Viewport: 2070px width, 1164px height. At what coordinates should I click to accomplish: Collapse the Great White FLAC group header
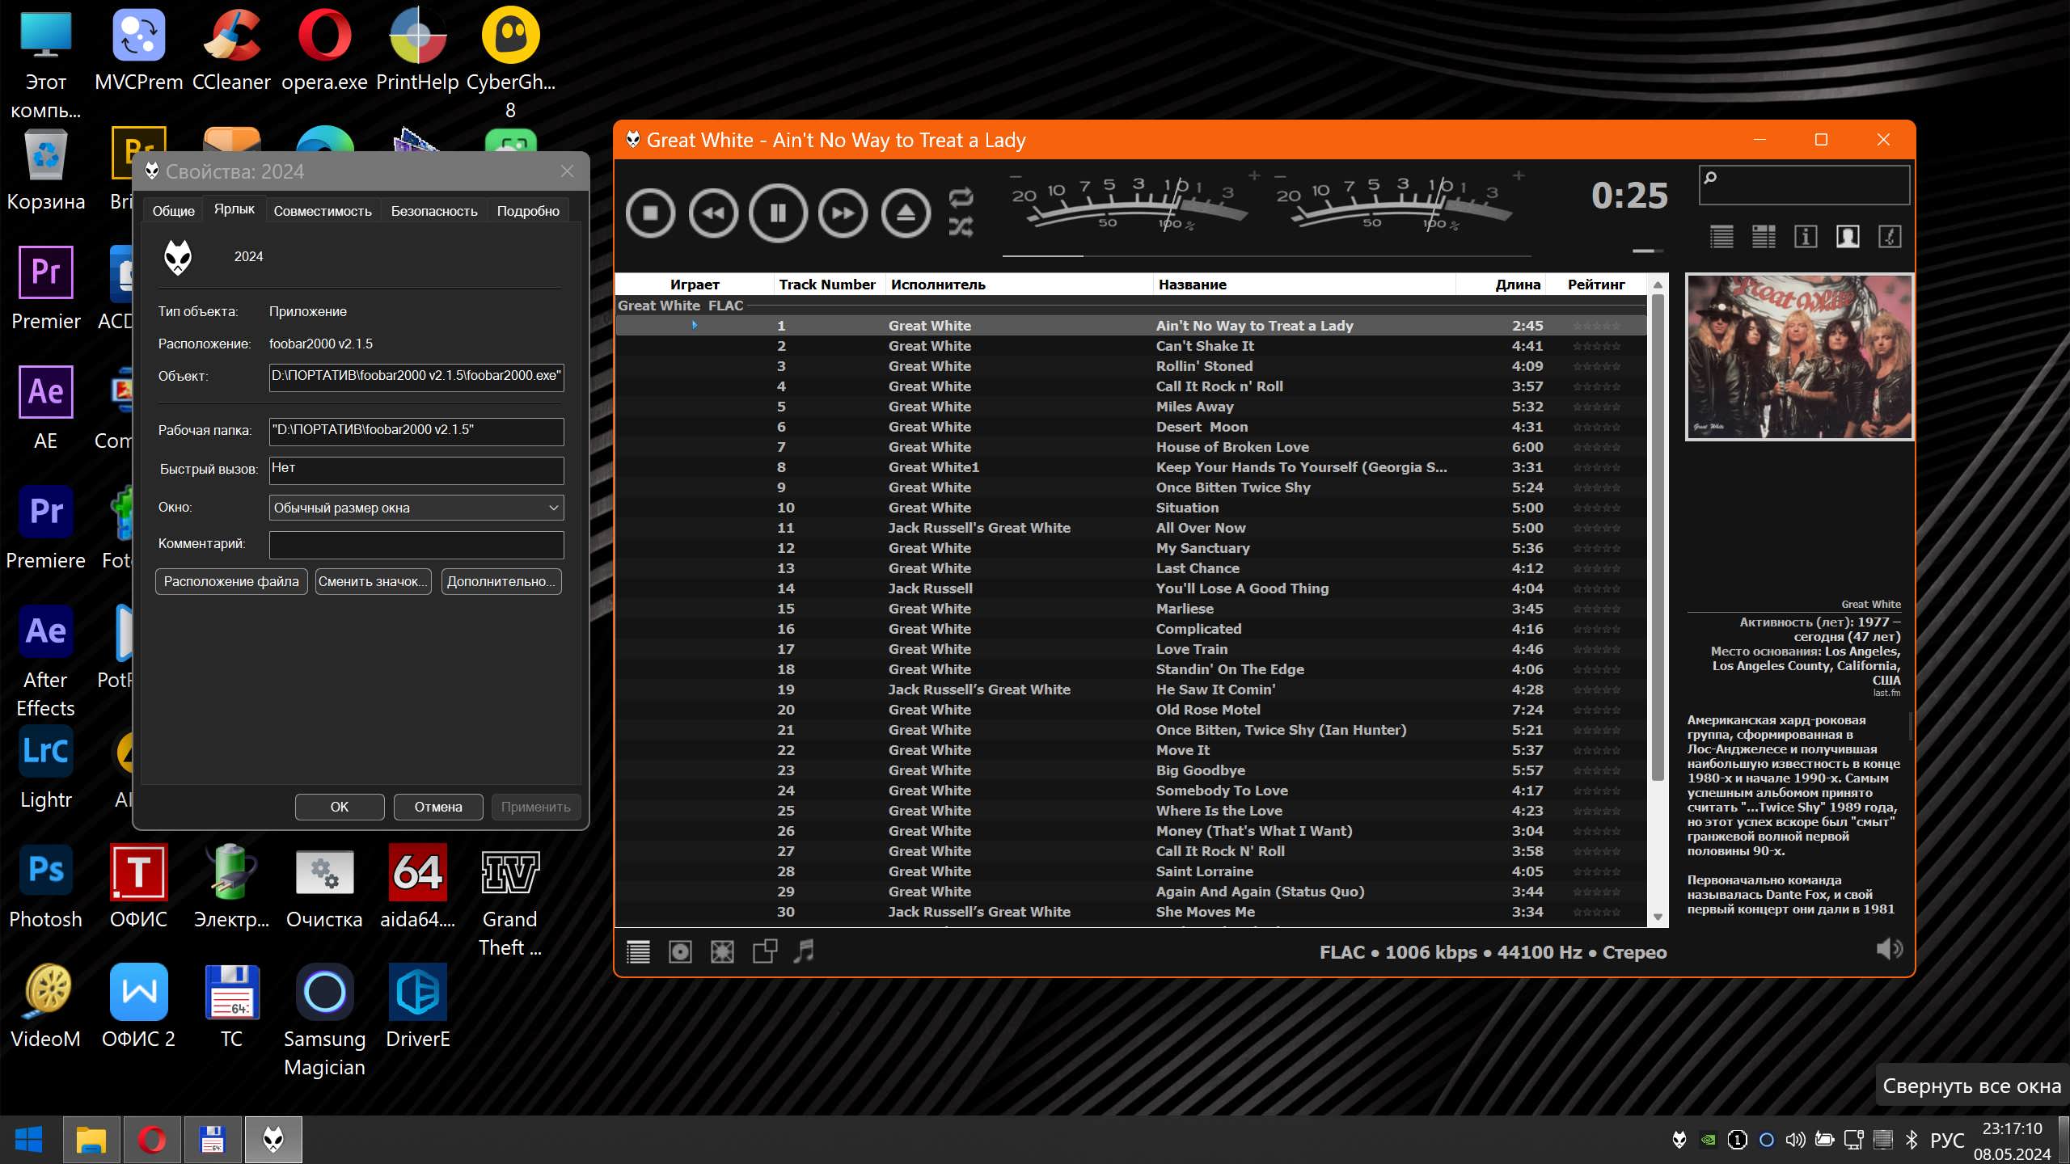tap(679, 306)
